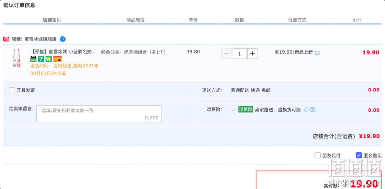Click the unit price 39.80
This screenshot has width=385, height=189.
tap(193, 52)
